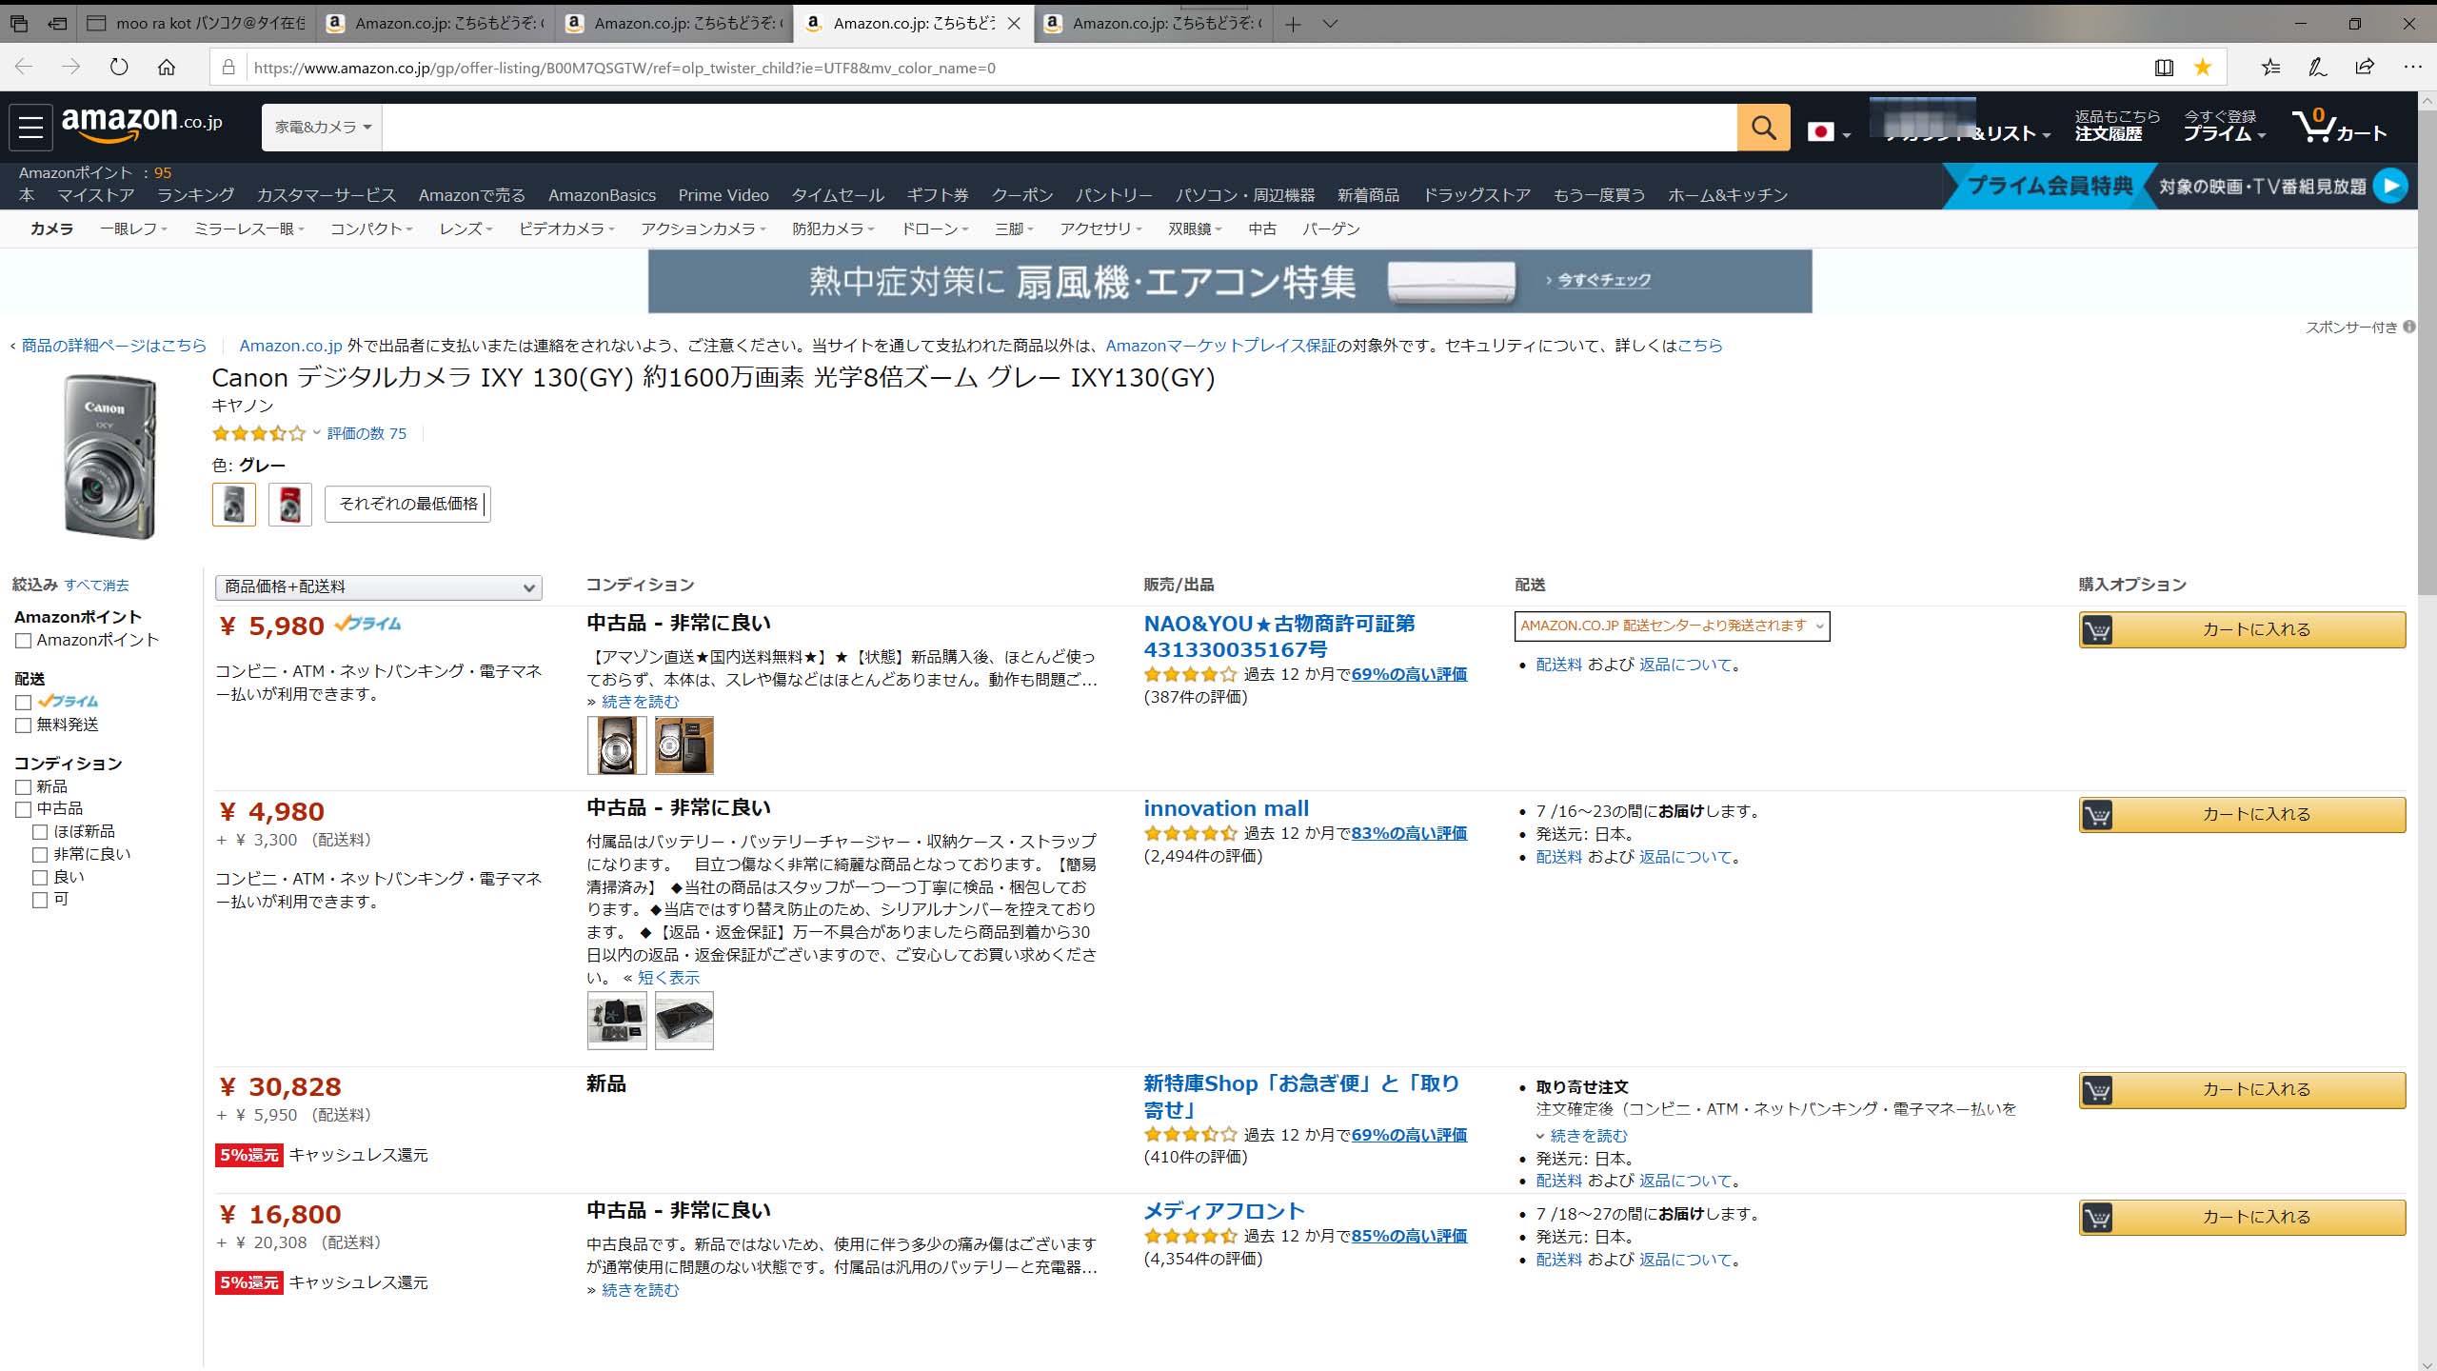Screen dimensions: 2437x1371
Task: Check the Amazonポイント filter checkbox
Action: (x=24, y=641)
